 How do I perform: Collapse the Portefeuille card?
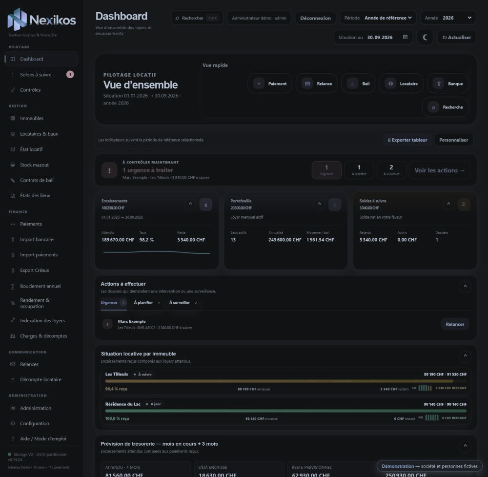pos(319,204)
